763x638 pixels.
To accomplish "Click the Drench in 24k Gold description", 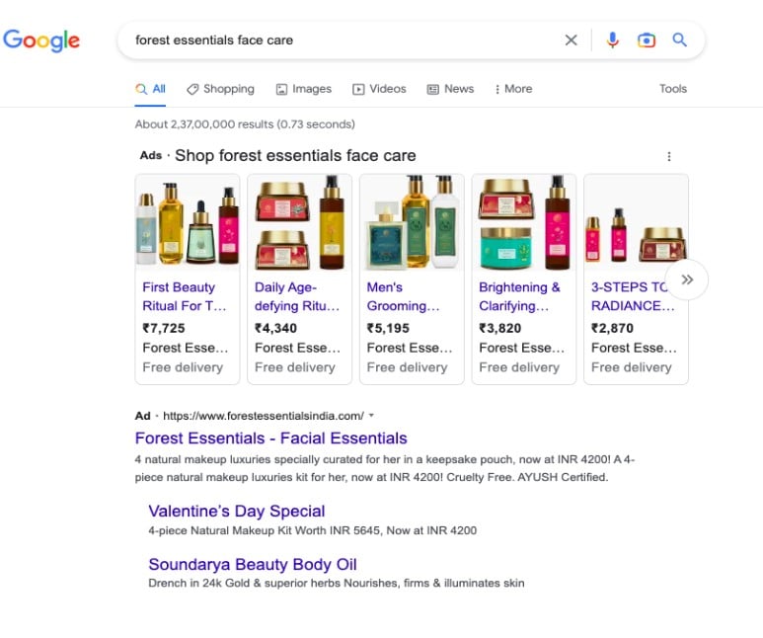I will [x=337, y=583].
